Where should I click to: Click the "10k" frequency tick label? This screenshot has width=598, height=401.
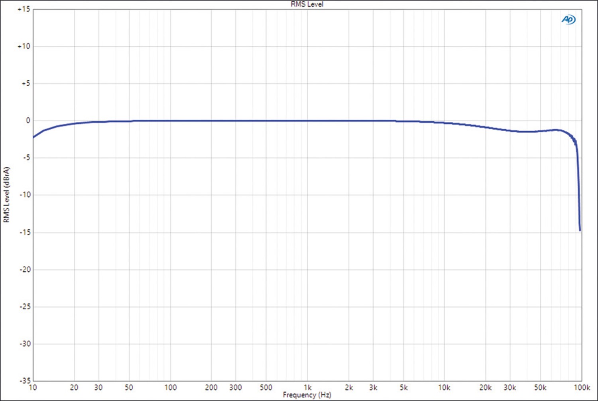tap(444, 387)
